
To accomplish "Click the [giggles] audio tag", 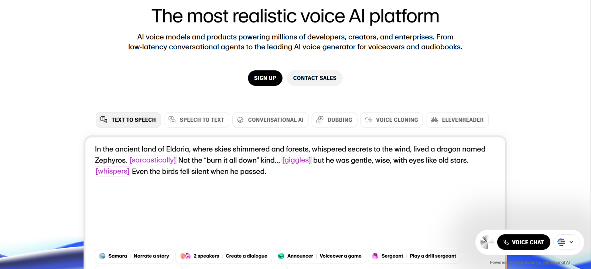I will pyautogui.click(x=296, y=160).
